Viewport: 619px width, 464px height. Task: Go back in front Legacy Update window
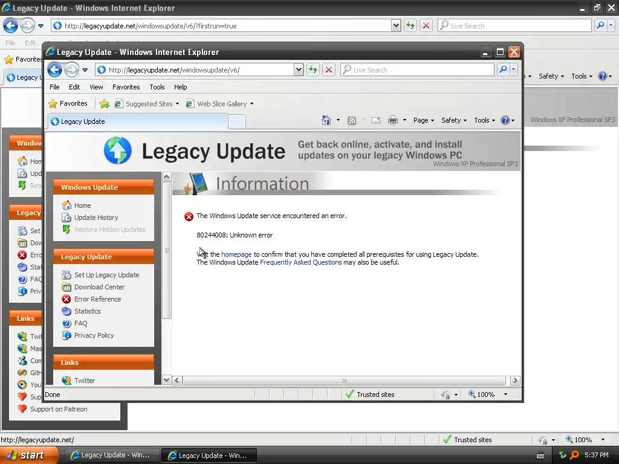pyautogui.click(x=55, y=70)
